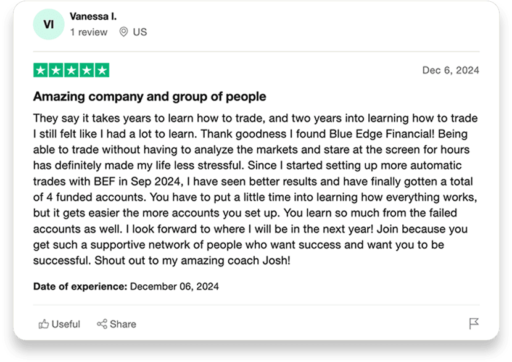Click the '1 review' count text
Image resolution: width=512 pixels, height=362 pixels.
pyautogui.click(x=89, y=32)
